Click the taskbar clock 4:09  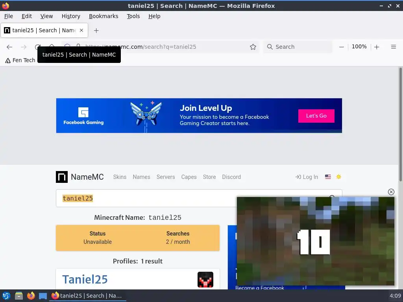pyautogui.click(x=395, y=296)
